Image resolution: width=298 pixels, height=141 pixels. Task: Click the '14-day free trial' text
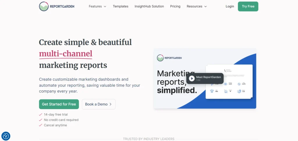click(56, 115)
